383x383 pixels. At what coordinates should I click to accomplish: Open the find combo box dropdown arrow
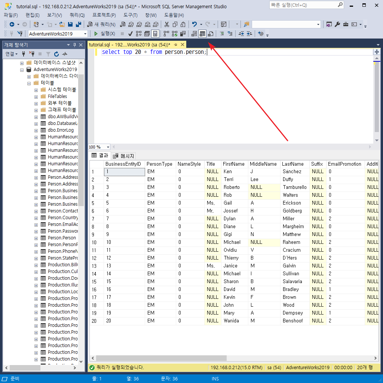(318, 24)
